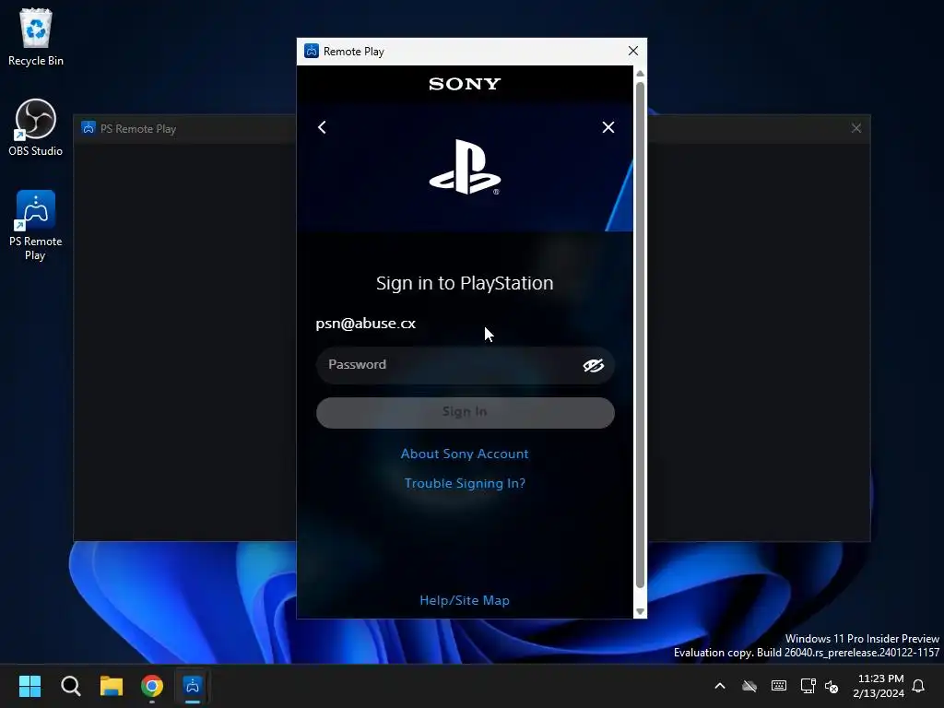This screenshot has height=708, width=944.
Task: Expand hidden system tray icons chevron
Action: (720, 686)
